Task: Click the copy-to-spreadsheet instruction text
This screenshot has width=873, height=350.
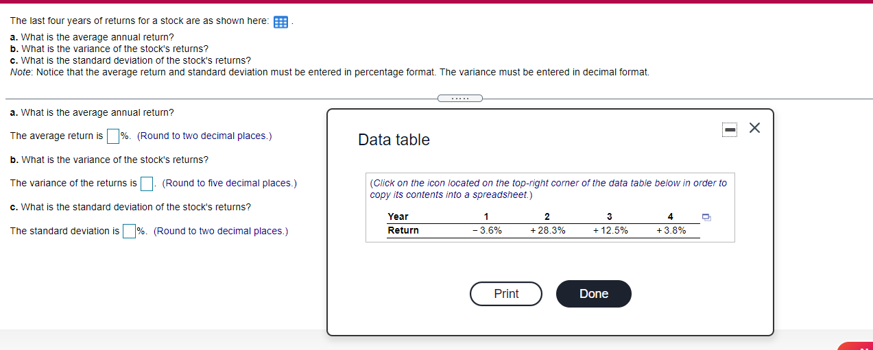Action: point(548,189)
